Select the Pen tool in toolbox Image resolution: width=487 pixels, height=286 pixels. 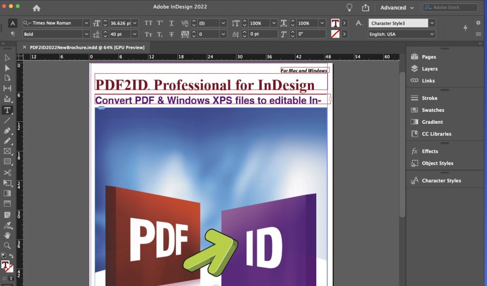pos(7,130)
